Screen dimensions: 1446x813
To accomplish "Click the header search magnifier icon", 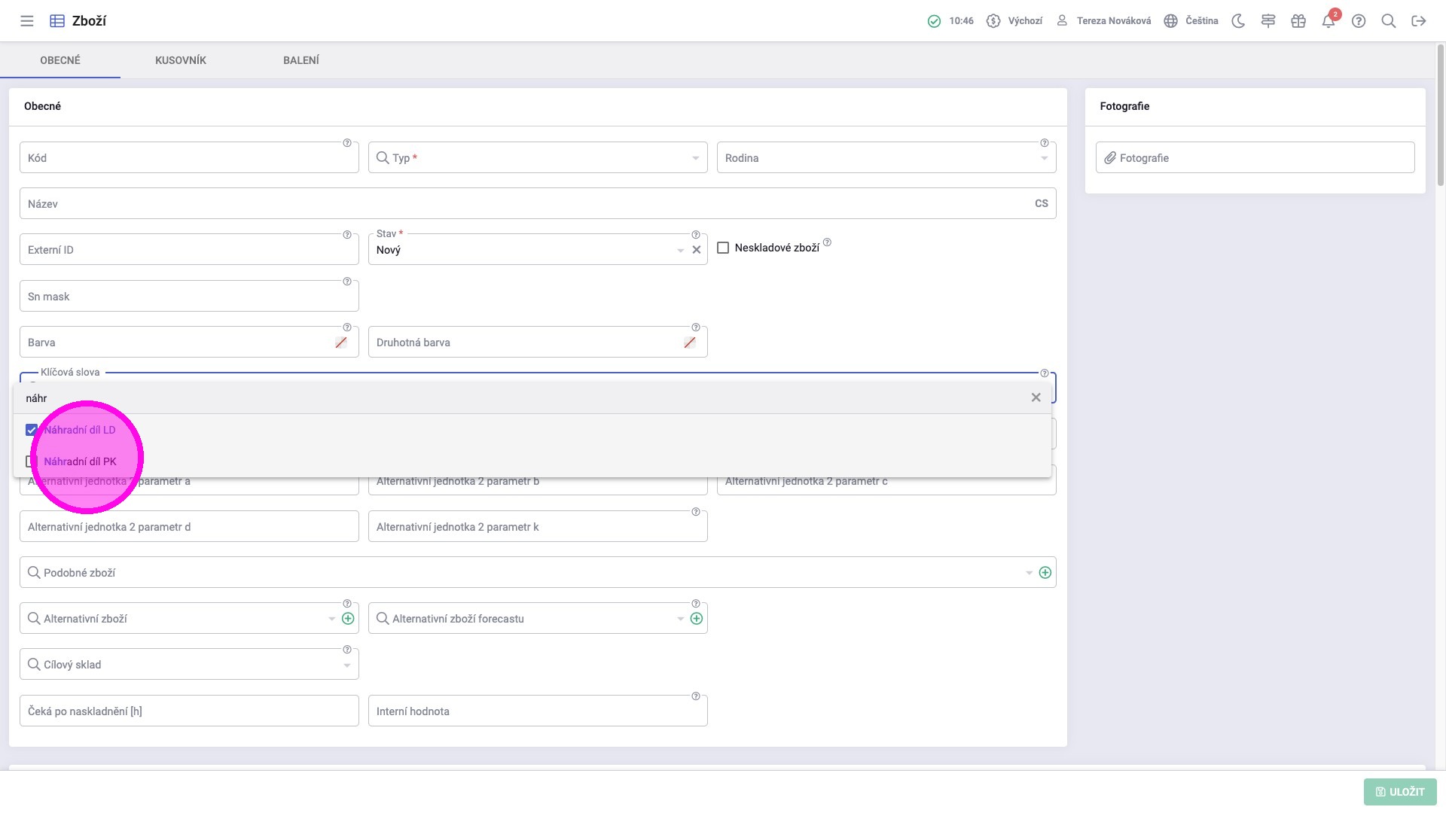I will pos(1389,21).
